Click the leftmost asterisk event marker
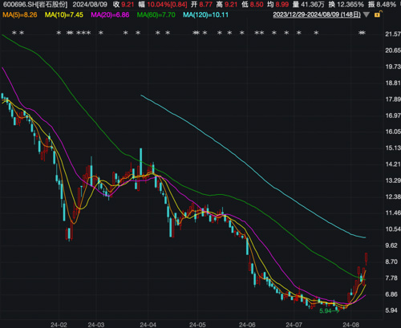 (x=14, y=33)
